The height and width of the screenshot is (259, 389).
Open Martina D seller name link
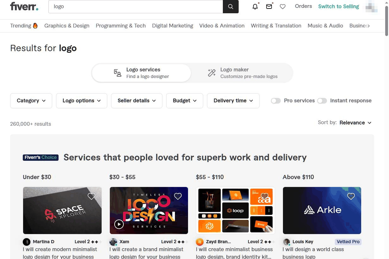[44, 242]
